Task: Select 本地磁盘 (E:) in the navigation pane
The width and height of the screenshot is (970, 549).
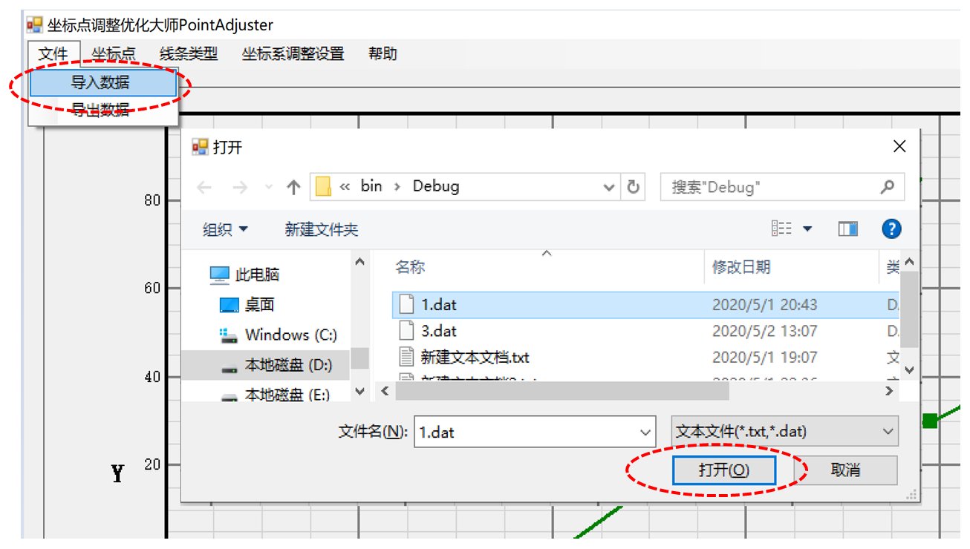Action: point(276,395)
